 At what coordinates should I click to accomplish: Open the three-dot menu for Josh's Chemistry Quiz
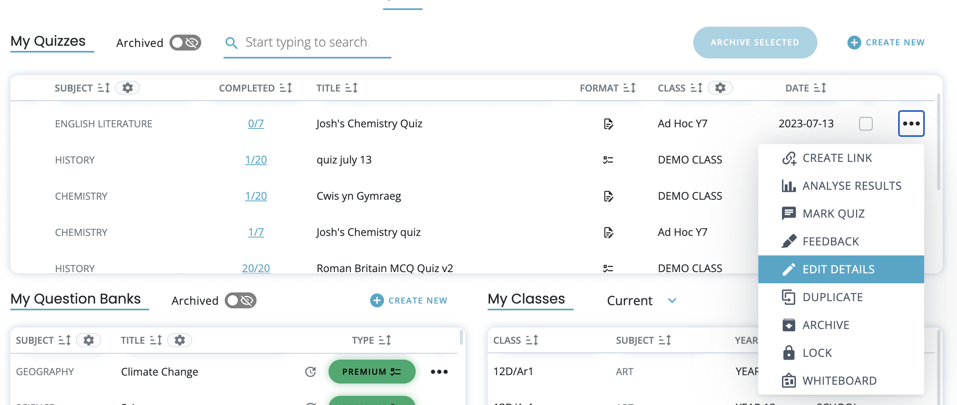point(911,124)
